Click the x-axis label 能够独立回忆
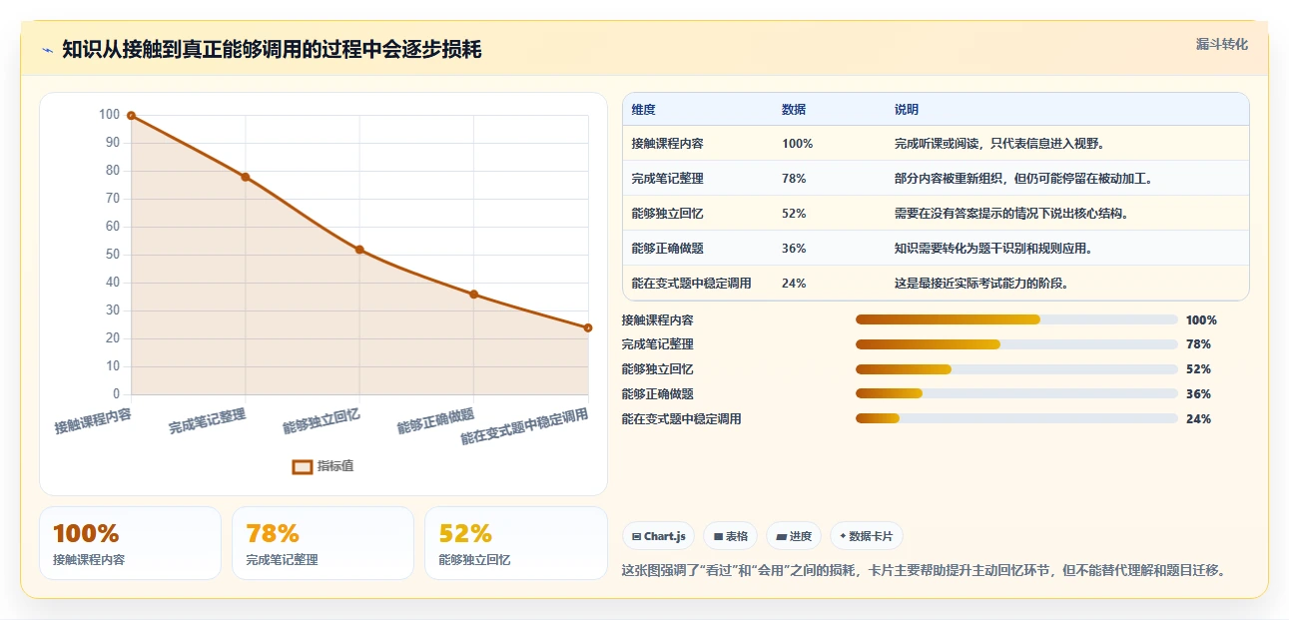Viewport: 1289px width, 620px height. click(x=322, y=420)
